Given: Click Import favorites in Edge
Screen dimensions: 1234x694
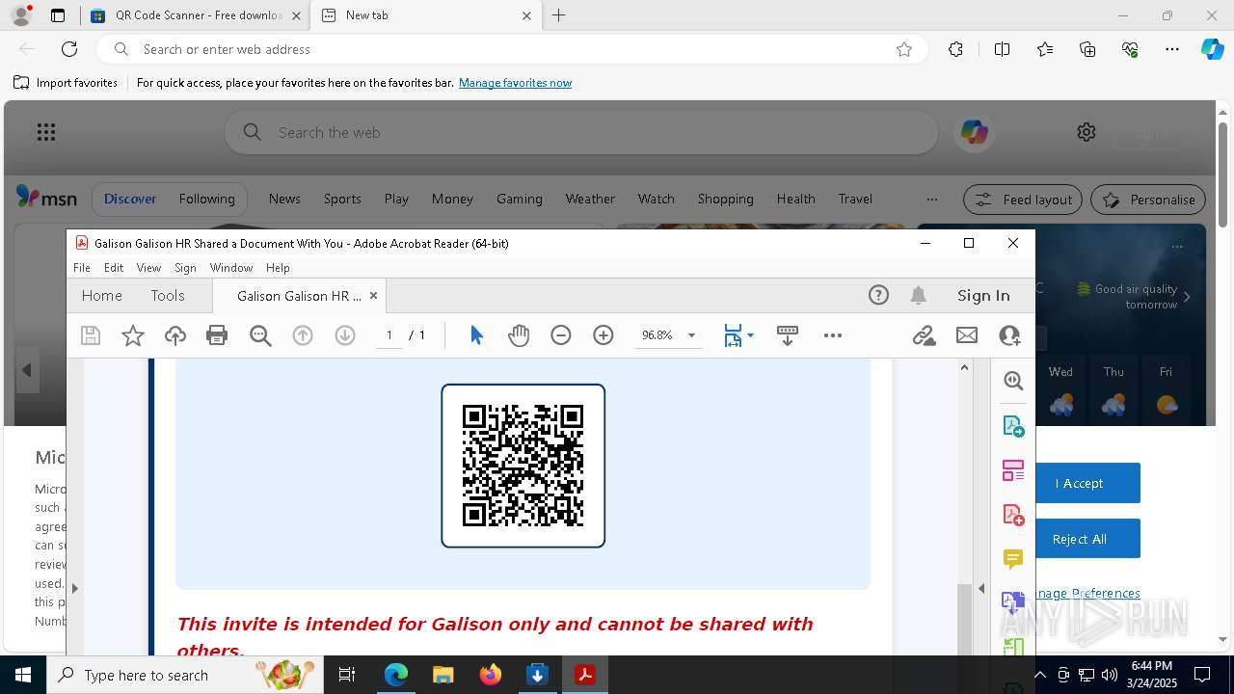Looking at the screenshot, I should click(x=66, y=83).
